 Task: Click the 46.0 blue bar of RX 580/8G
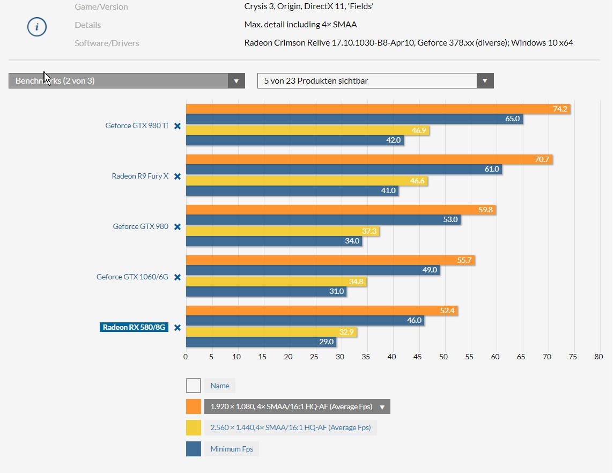305,320
